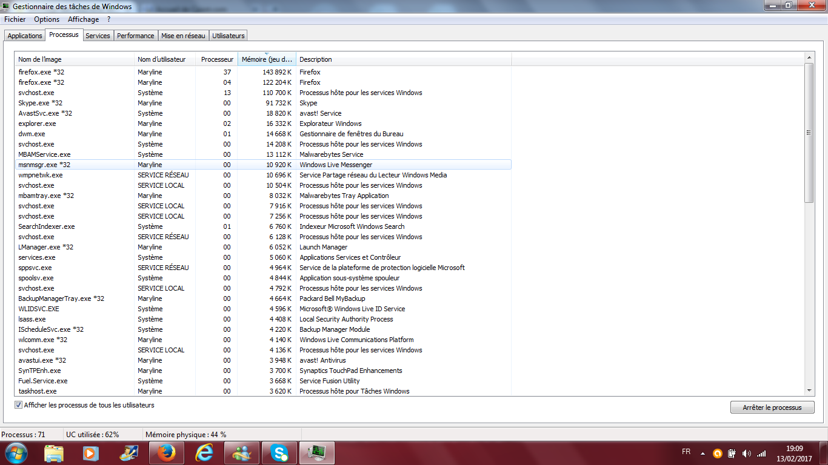Switch to the Mise en réseau tab
Image resolution: width=828 pixels, height=465 pixels.
[184, 36]
